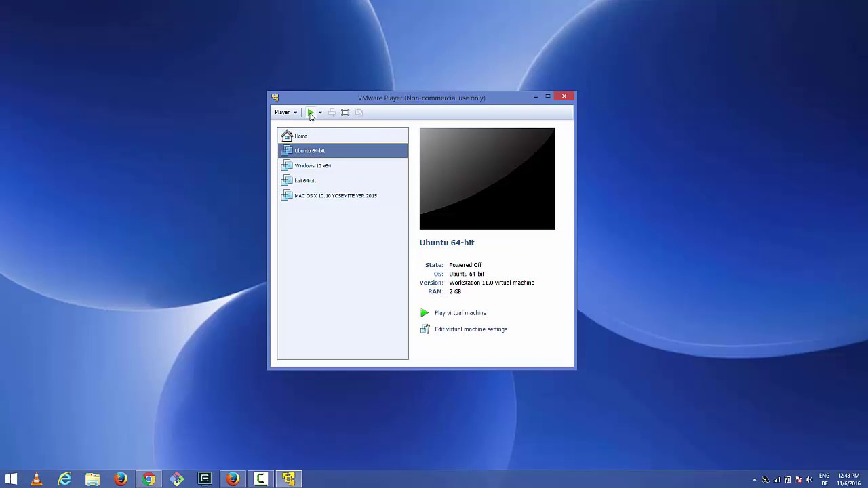Viewport: 868px width, 488px height.
Task: Open Firefox icon next to Camtasia
Action: click(233, 479)
